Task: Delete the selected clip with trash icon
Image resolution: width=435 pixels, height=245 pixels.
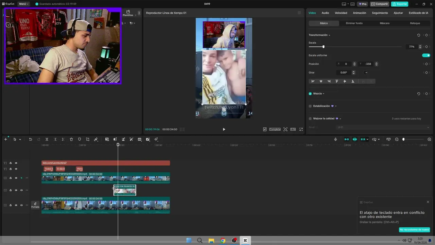Action: [71, 140]
